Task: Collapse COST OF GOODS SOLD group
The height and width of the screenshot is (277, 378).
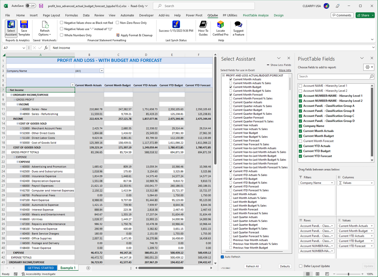Action: (18, 124)
